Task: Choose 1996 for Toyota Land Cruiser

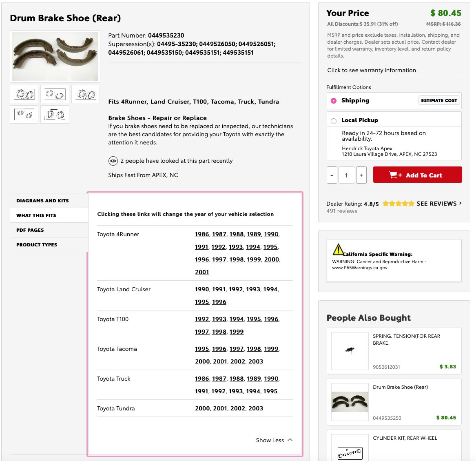Action: (x=219, y=302)
